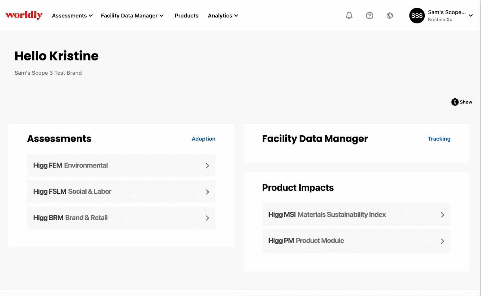Click the Kristine Xu user name
The image size is (481, 296).
coord(440,20)
